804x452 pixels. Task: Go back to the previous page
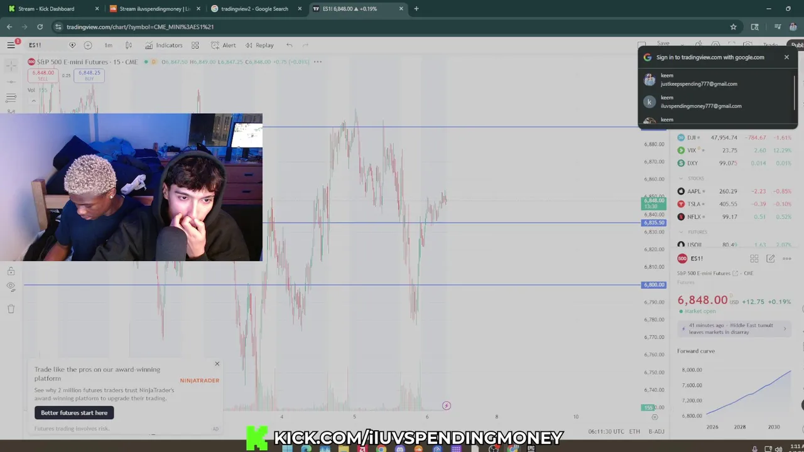pyautogui.click(x=9, y=27)
